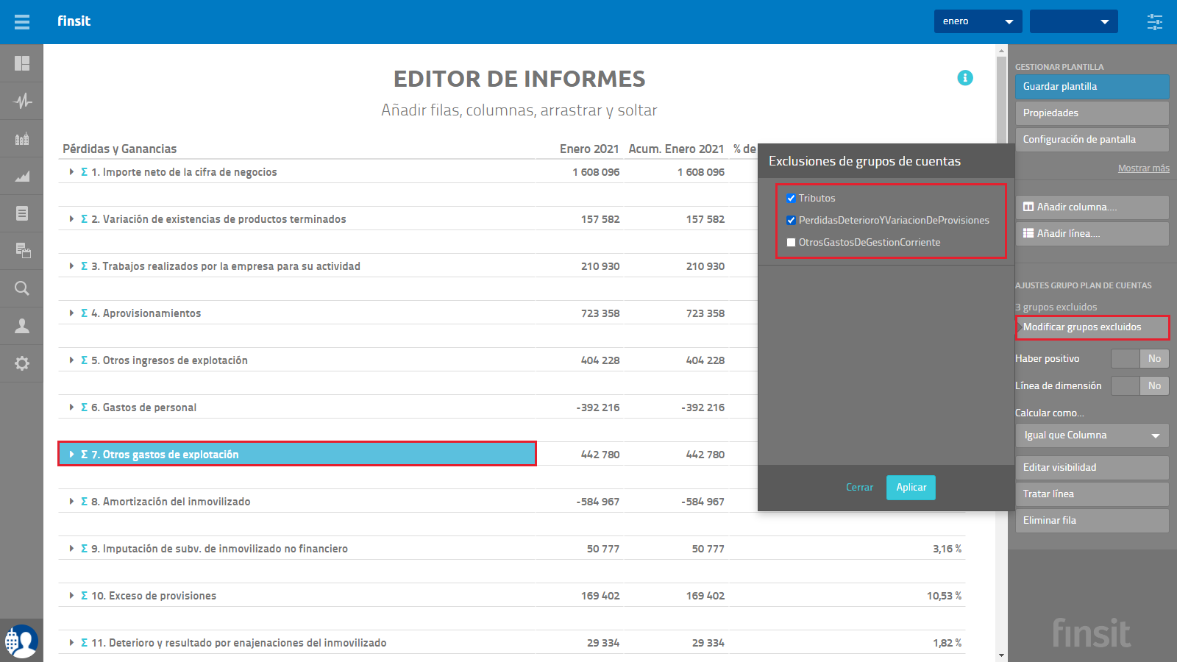The width and height of the screenshot is (1177, 662).
Task: Click the company avatar icon at bottom left
Action: (21, 641)
